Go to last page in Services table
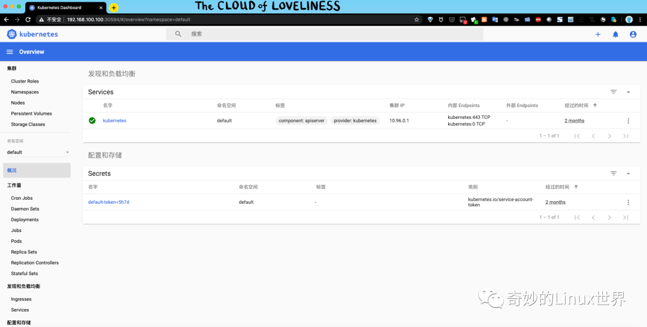The height and width of the screenshot is (327, 647). pyautogui.click(x=625, y=136)
